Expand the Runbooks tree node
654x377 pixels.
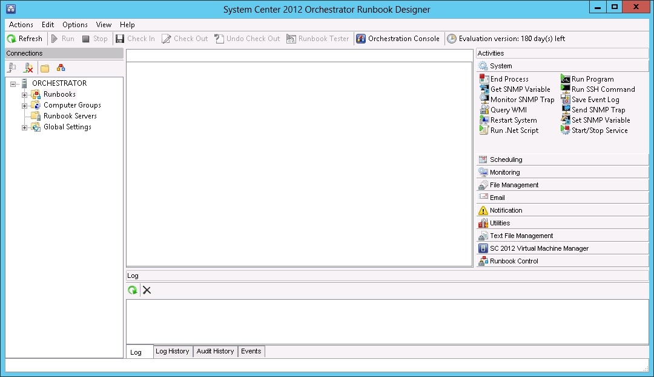click(25, 95)
